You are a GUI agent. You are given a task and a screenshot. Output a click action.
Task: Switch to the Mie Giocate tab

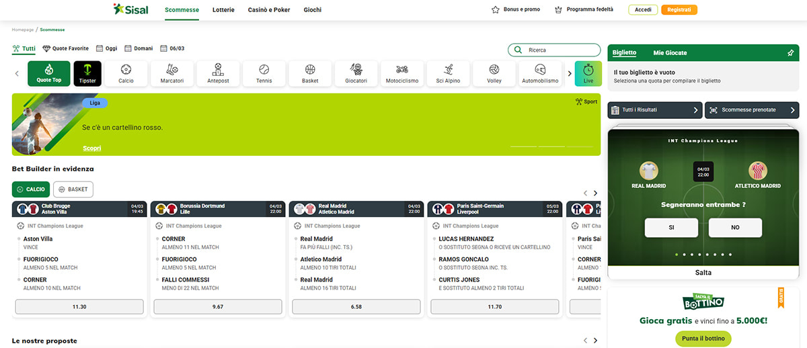coord(670,53)
